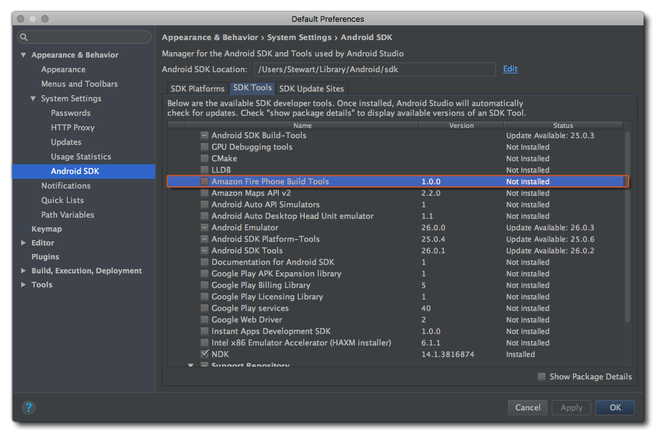Switch to the SDK Platforms tab
Viewport: 656px width, 434px height.
198,88
